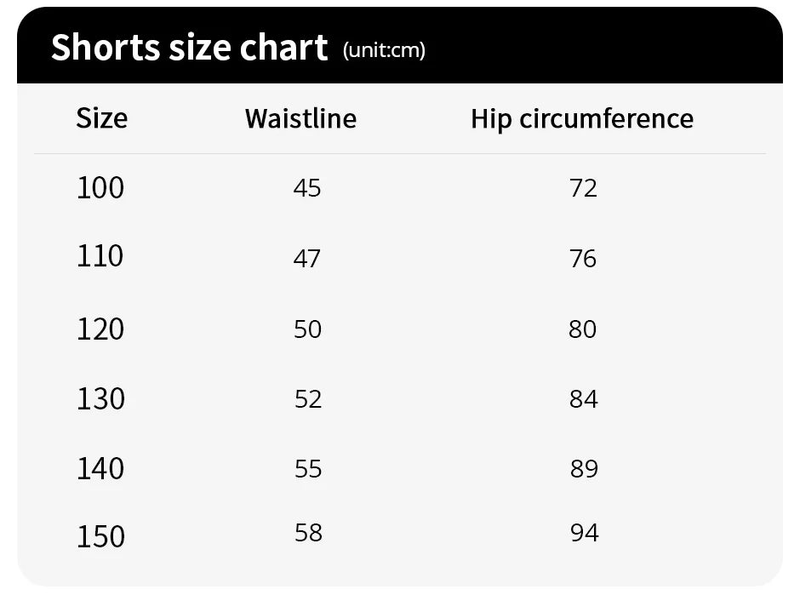Click the "(unit:cm)" label
Screen dimensions: 800x595
[384, 50]
